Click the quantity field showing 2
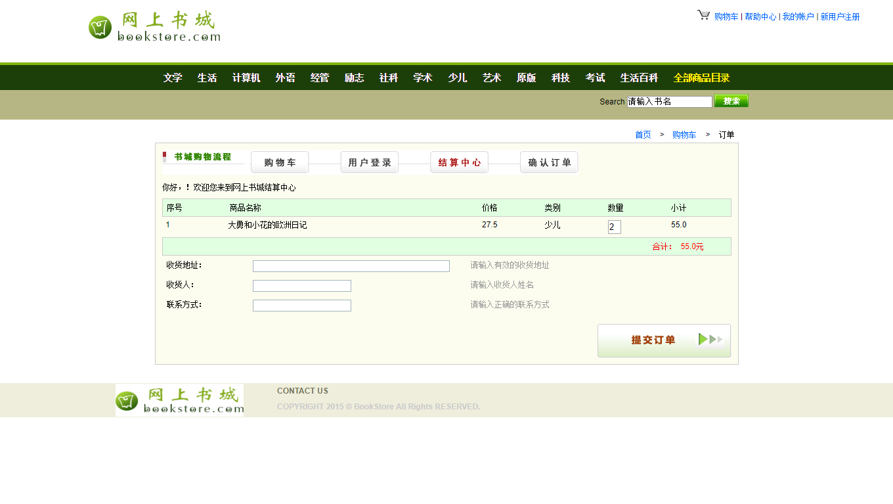 click(615, 227)
